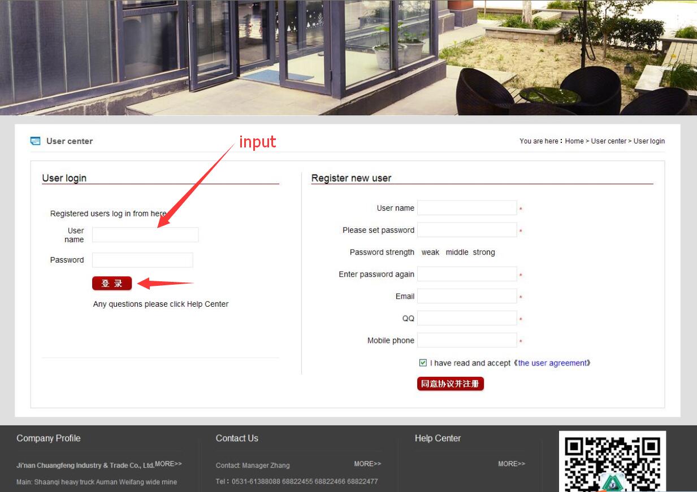
Task: Click the QQ input field
Action: [467, 318]
